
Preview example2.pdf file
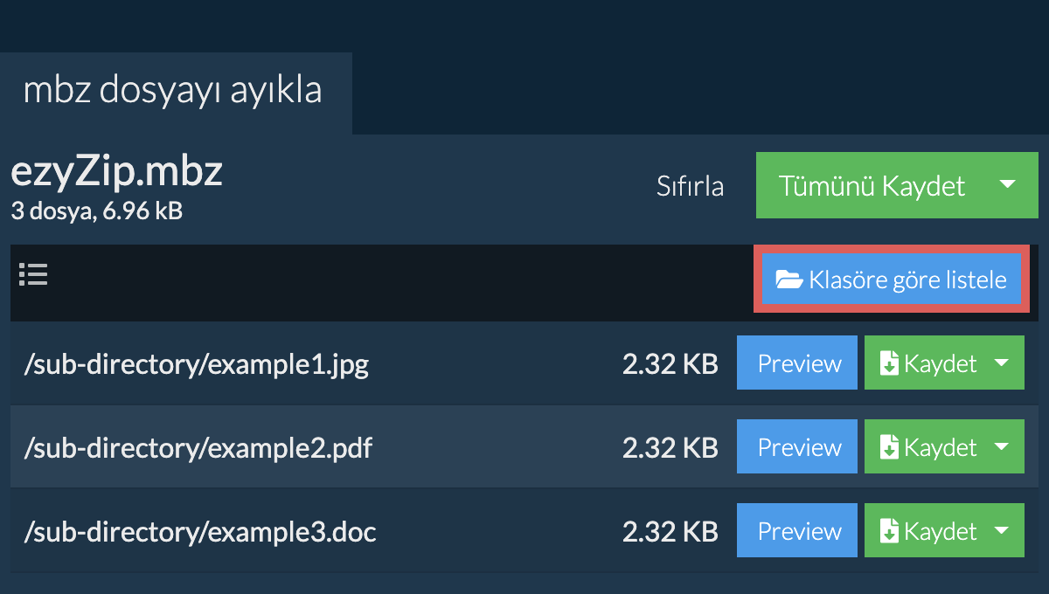click(797, 446)
